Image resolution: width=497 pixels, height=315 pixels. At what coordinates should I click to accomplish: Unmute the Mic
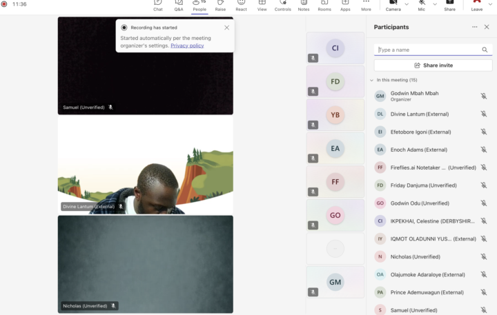point(422,6)
